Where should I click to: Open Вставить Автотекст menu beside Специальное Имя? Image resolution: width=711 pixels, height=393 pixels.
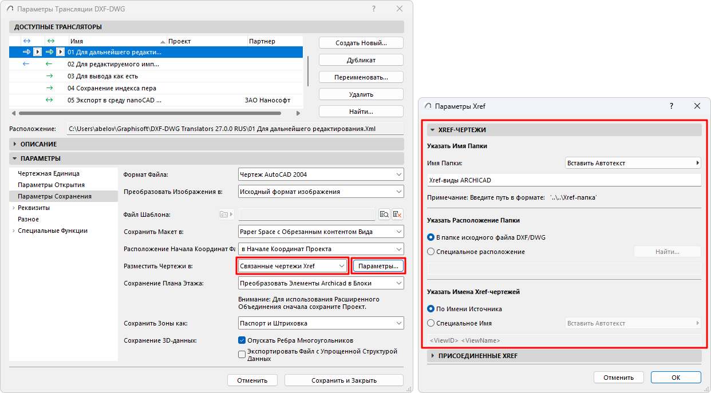pos(633,323)
